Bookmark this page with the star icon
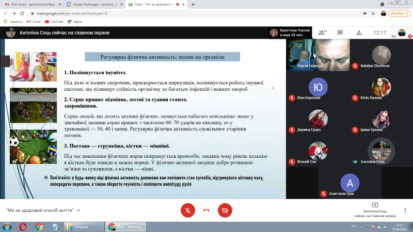The image size is (413, 232). pos(373,13)
